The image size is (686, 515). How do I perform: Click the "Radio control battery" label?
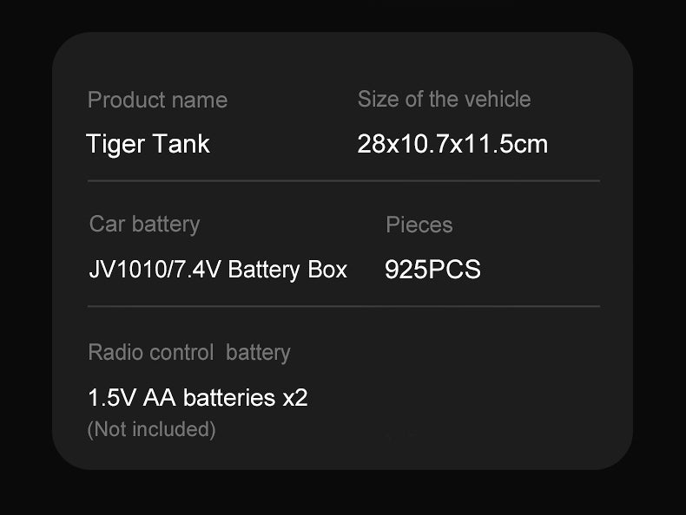point(188,352)
